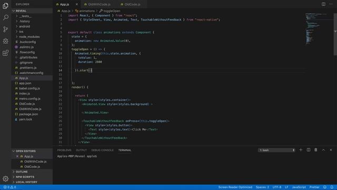Open the Explorer view in activity bar
The width and height of the screenshot is (337, 190).
[x=6, y=6]
